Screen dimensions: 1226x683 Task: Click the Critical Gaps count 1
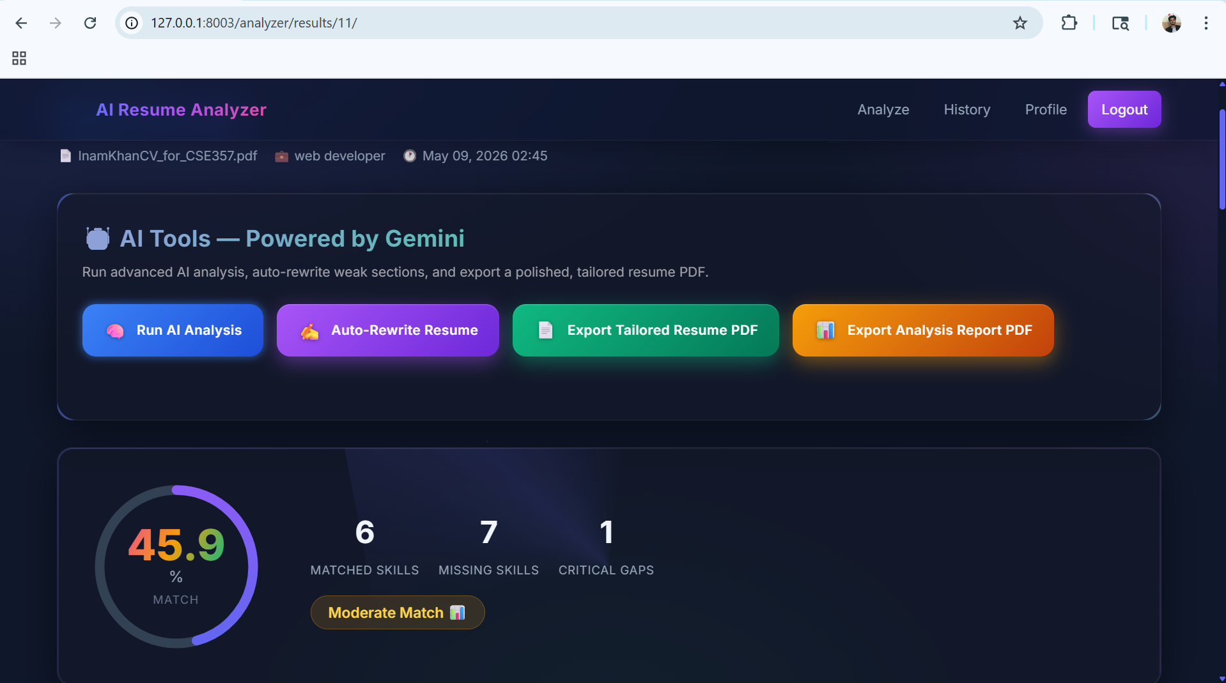(606, 532)
